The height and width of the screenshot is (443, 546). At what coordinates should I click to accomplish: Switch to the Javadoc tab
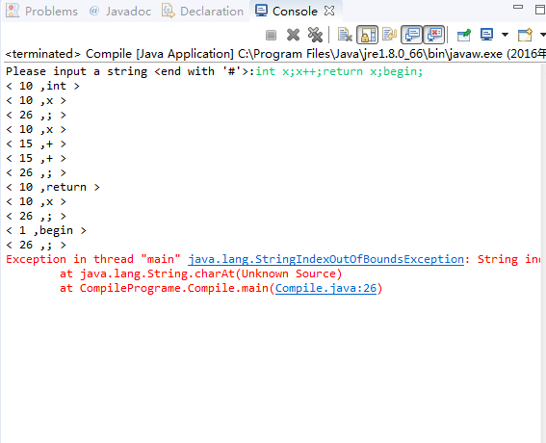pyautogui.click(x=119, y=12)
